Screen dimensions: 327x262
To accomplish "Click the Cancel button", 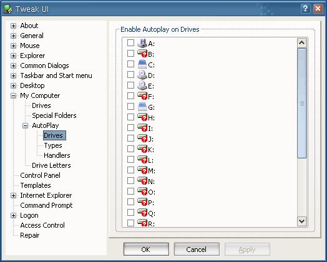I will click(x=197, y=250).
